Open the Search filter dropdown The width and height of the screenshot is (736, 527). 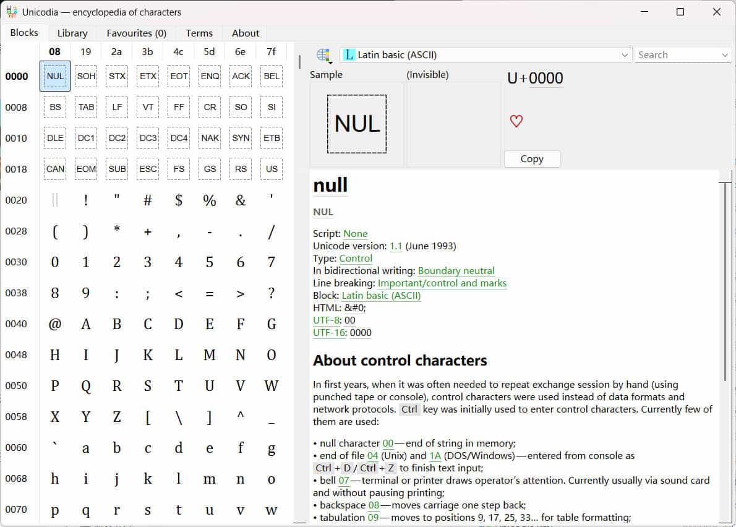click(725, 54)
